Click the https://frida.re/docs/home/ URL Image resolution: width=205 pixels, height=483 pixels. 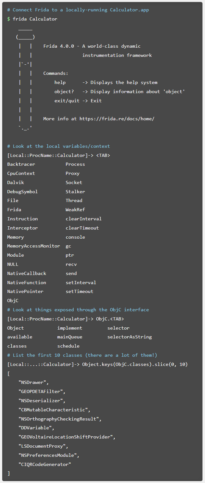(117, 119)
